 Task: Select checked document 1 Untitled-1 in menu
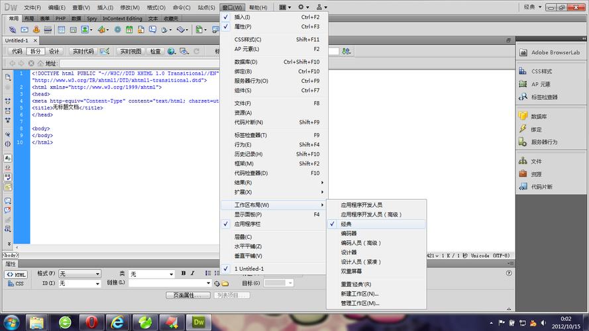pyautogui.click(x=274, y=269)
